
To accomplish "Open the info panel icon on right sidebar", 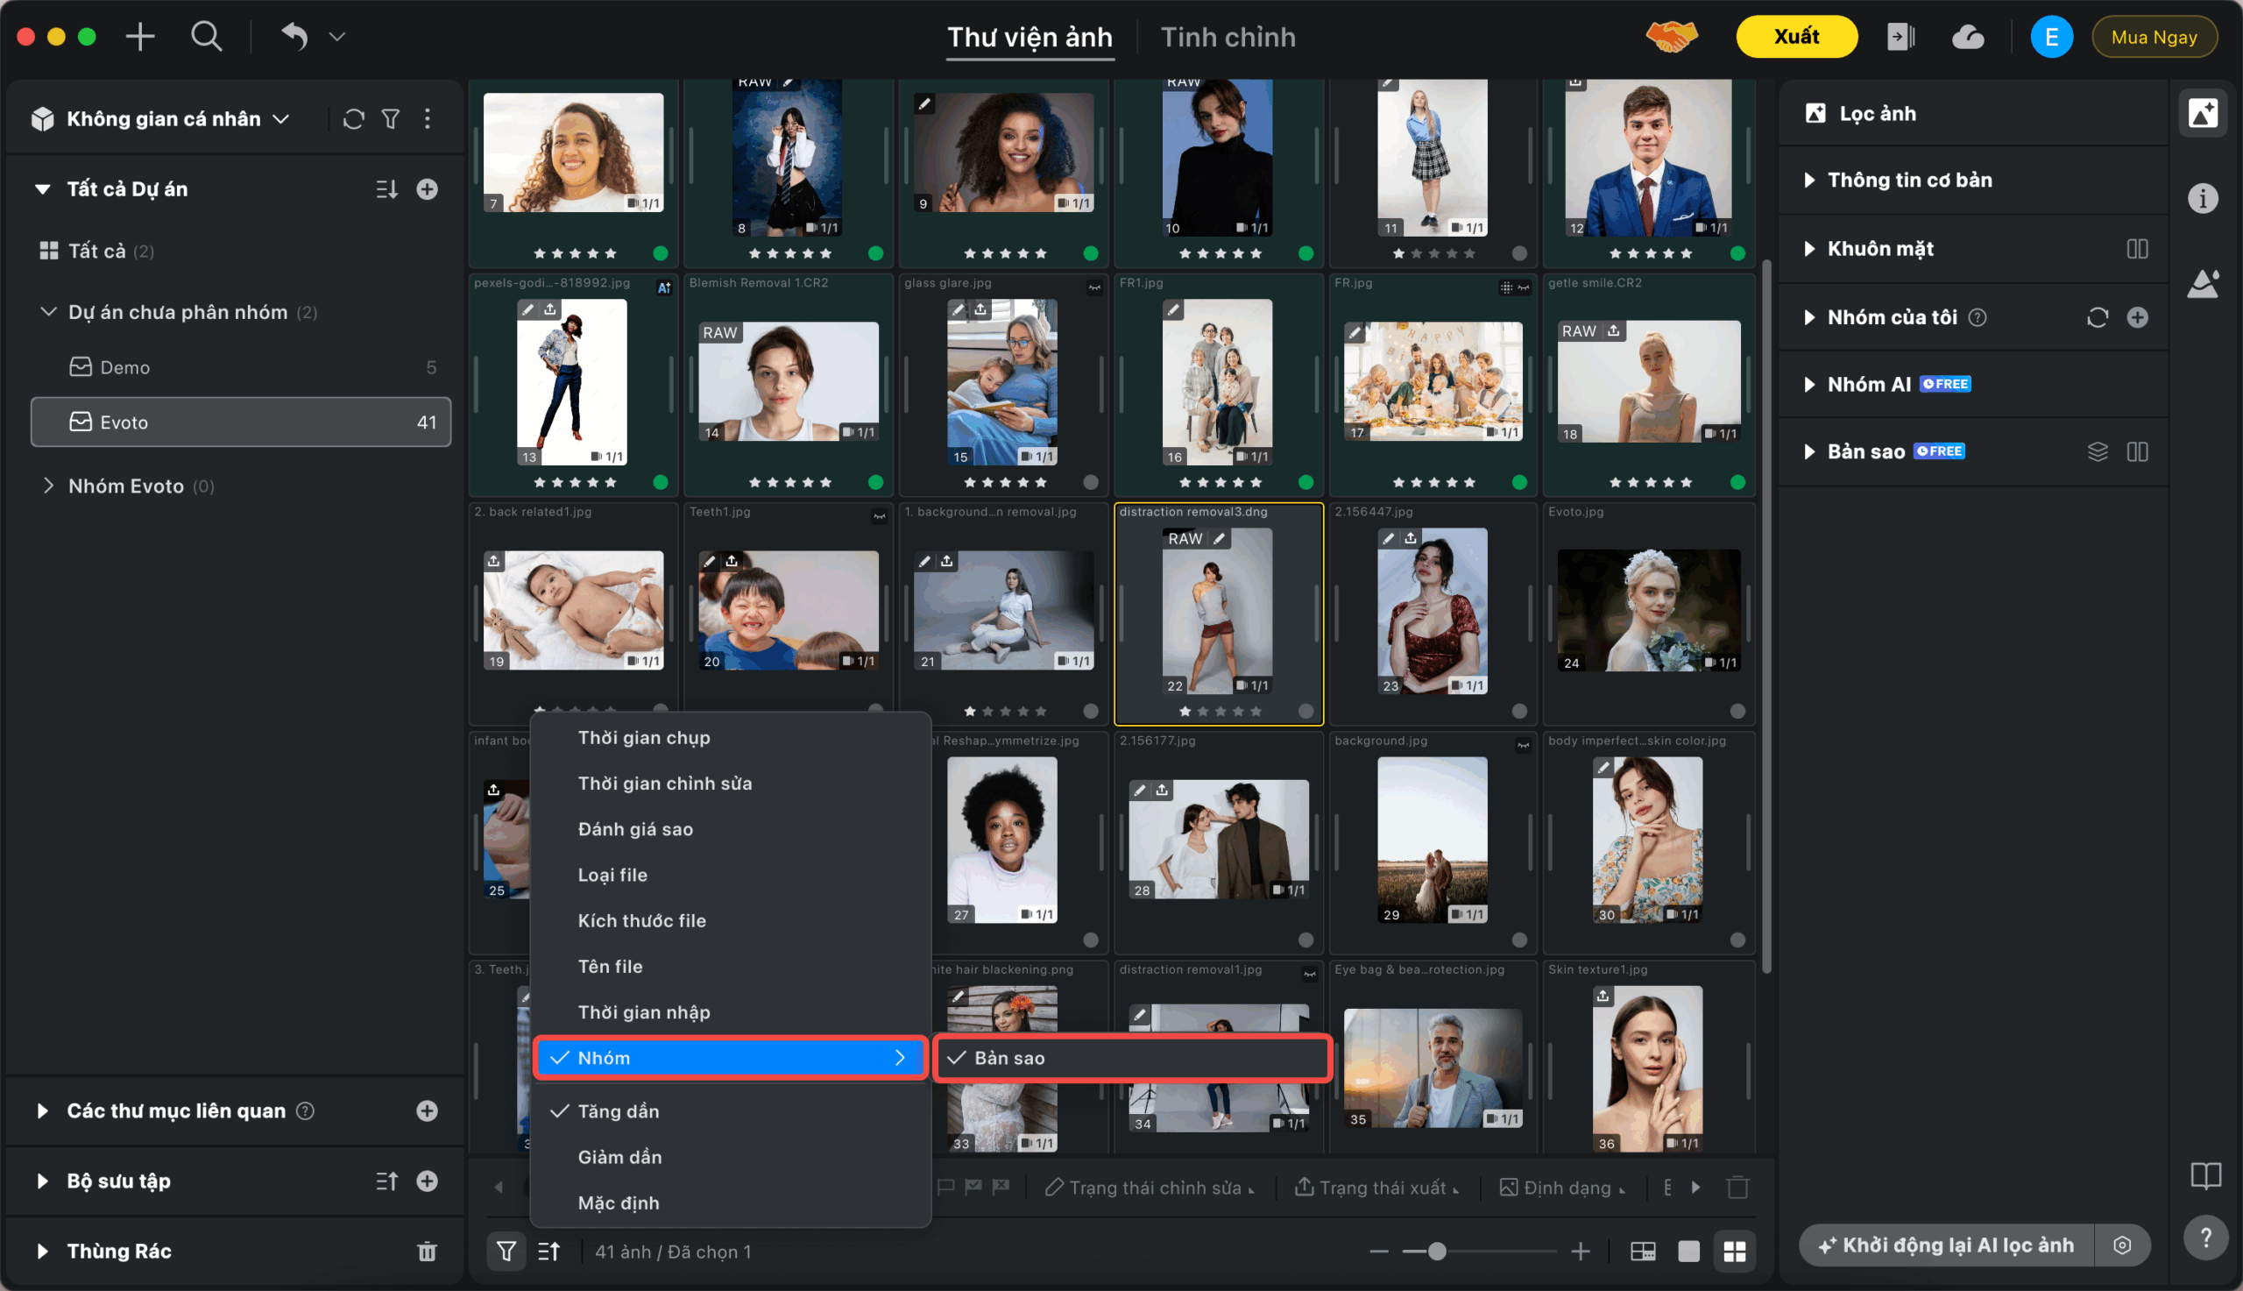I will click(2203, 198).
